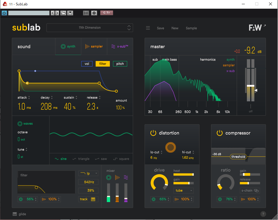
Task: Click the distortion heat slider
Action: [183, 175]
